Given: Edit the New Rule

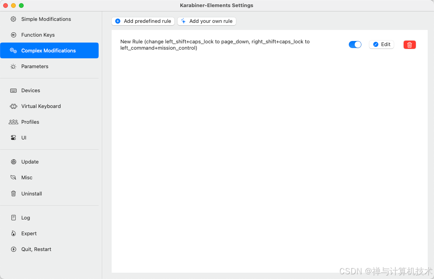Looking at the screenshot, I should point(381,45).
